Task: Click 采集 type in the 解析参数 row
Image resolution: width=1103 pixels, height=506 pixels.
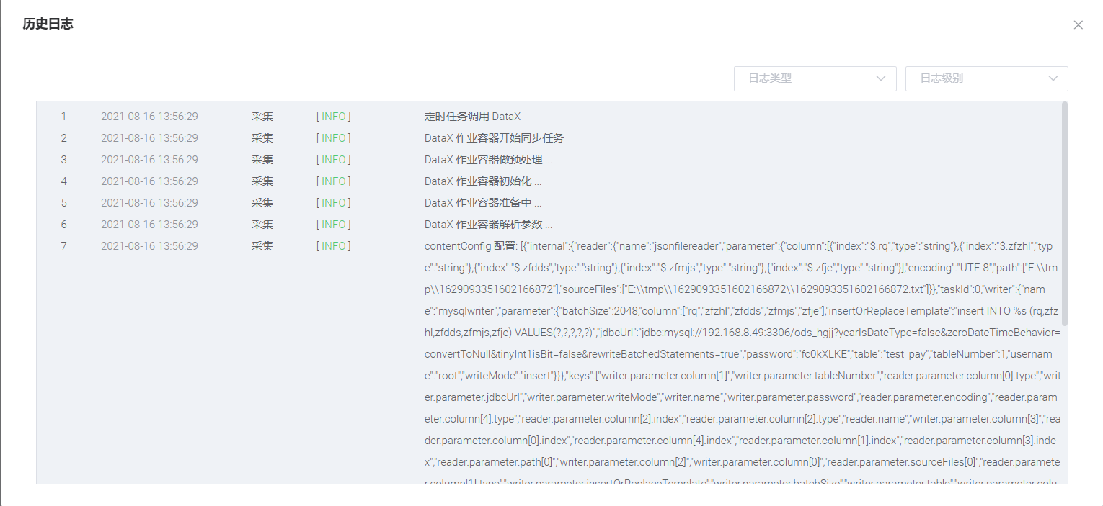Action: point(262,224)
